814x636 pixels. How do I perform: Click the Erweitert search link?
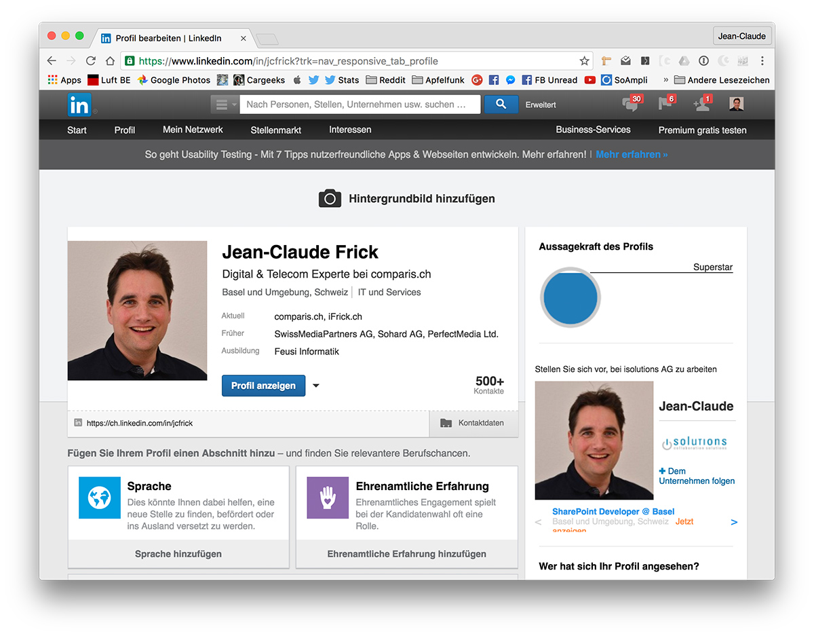tap(541, 105)
